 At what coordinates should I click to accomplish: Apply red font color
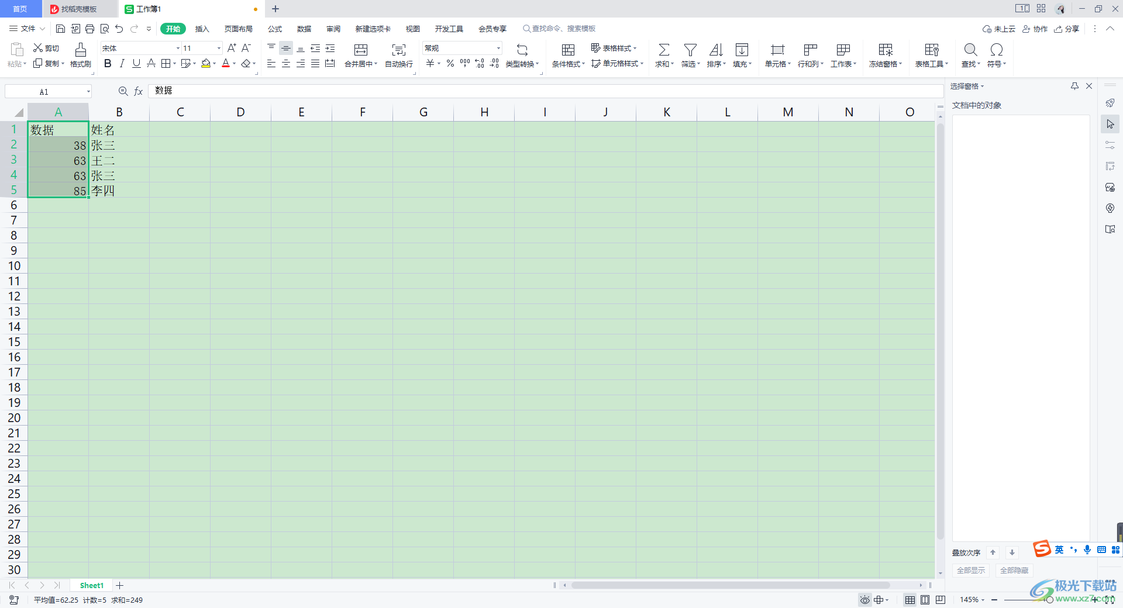(x=226, y=63)
